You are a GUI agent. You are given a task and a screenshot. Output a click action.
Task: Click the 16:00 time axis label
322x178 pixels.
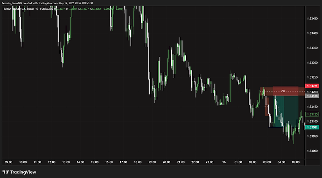coord(109,162)
